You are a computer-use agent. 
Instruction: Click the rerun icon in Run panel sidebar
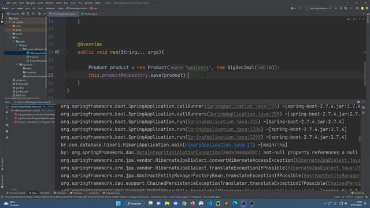(7, 107)
